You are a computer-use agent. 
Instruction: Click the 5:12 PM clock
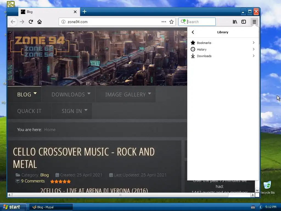click(x=271, y=207)
